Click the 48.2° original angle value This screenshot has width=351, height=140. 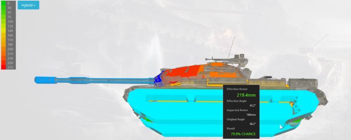pos(253,124)
